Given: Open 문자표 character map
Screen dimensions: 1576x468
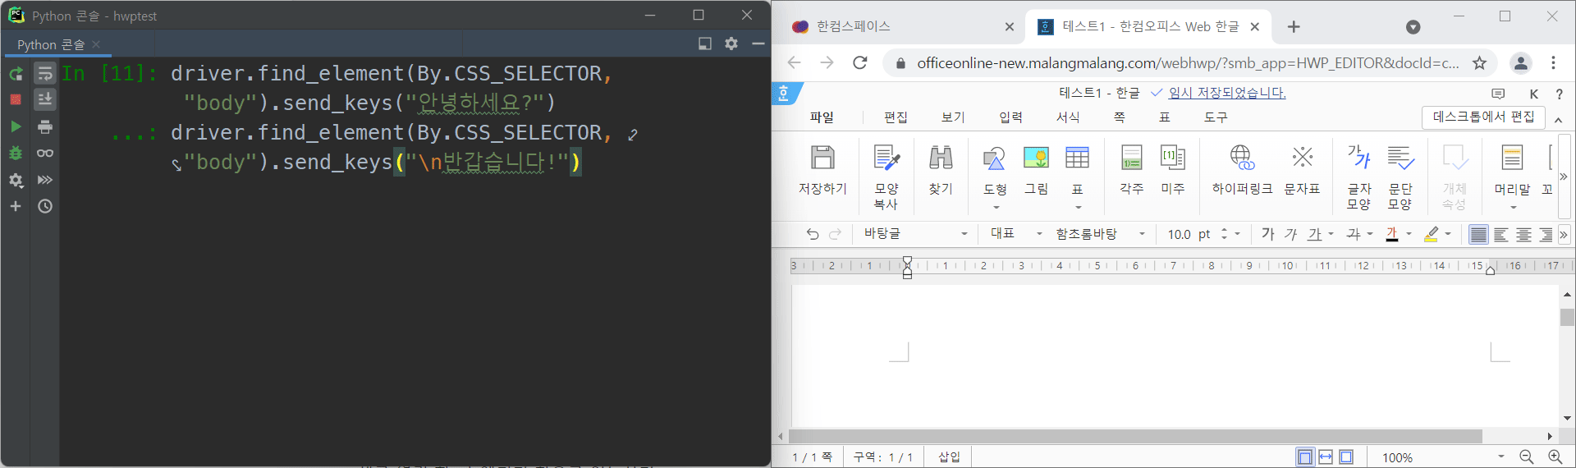Looking at the screenshot, I should [x=1303, y=170].
